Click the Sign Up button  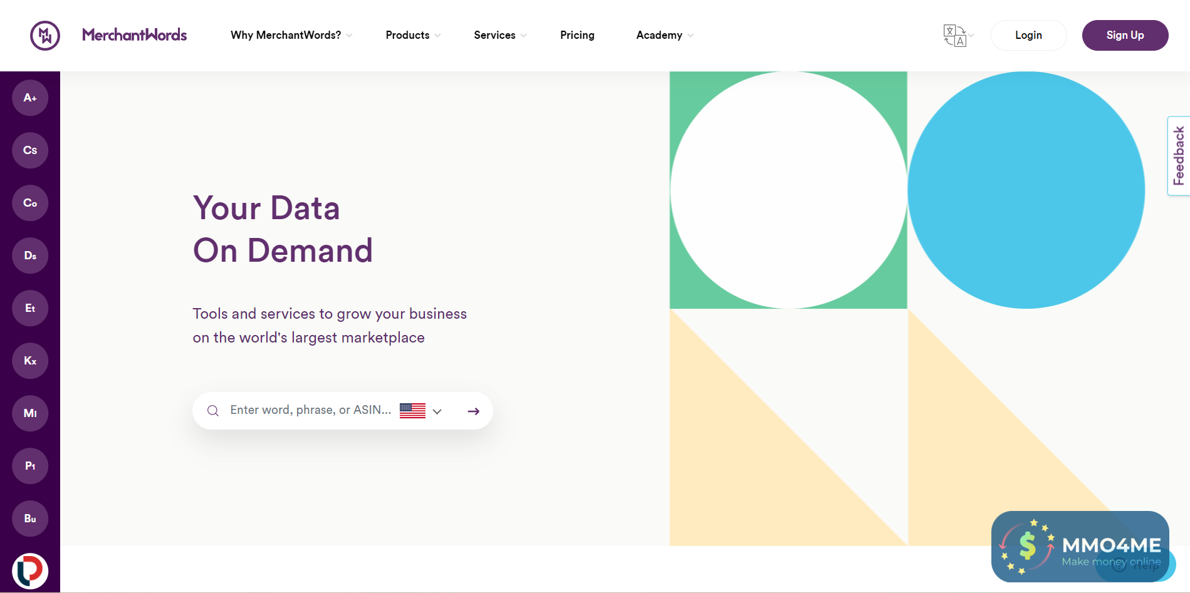1125,36
